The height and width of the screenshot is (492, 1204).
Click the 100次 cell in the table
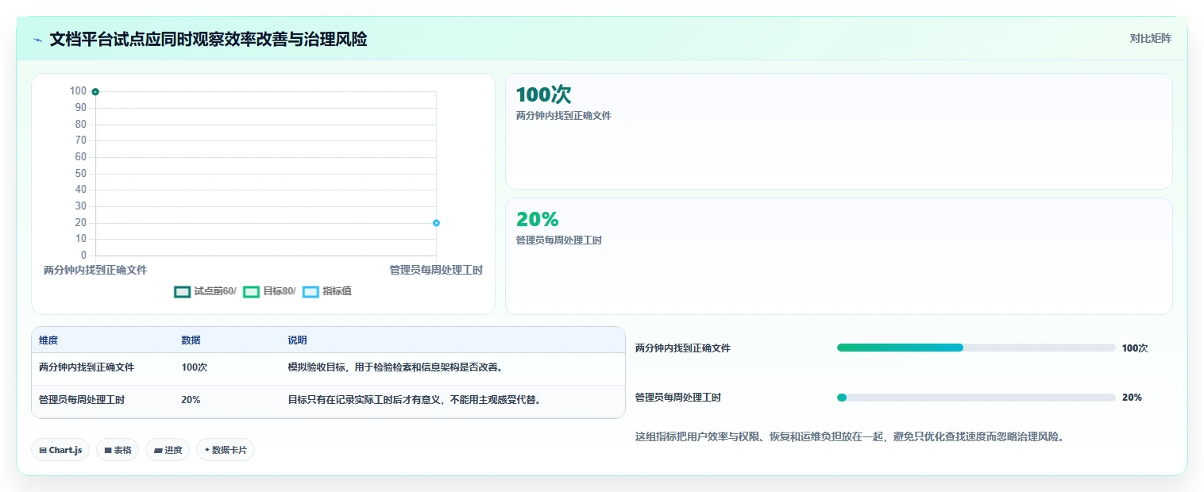point(195,367)
